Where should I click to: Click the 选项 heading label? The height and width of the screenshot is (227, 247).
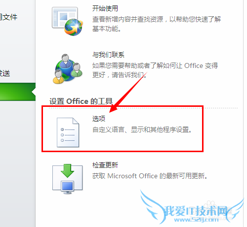pos(99,119)
